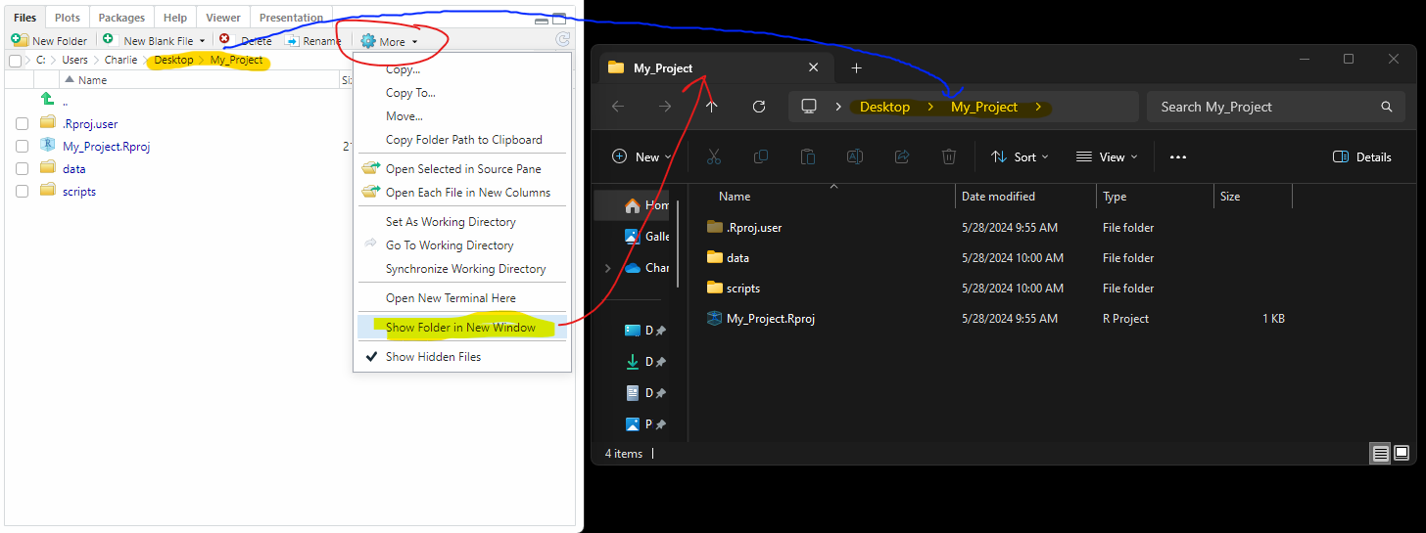
Task: Click the New Folder icon in RStudio
Action: tap(19, 40)
